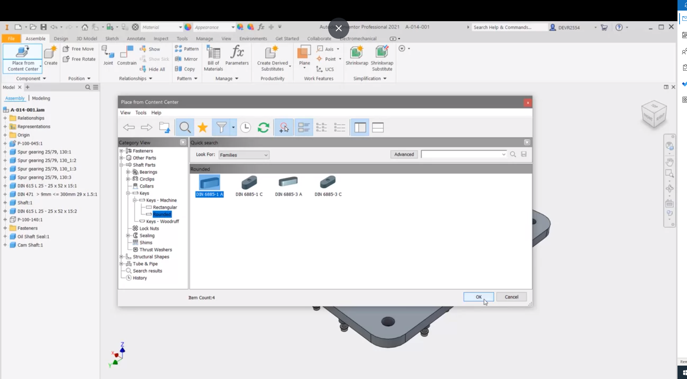Screen dimensions: 687x379
Task: Open Bill of Materials
Action: pos(213,56)
